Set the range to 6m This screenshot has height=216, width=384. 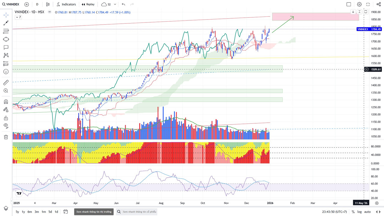(x=30, y=212)
